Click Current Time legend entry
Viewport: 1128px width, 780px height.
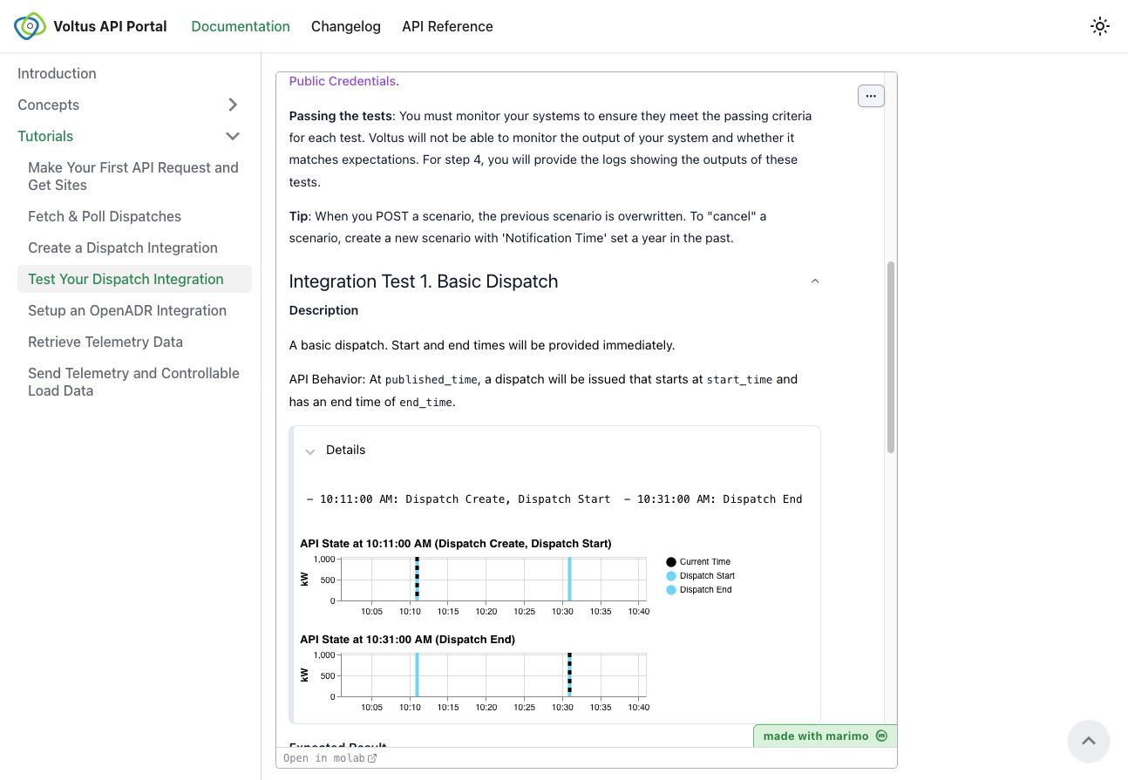pos(698,562)
